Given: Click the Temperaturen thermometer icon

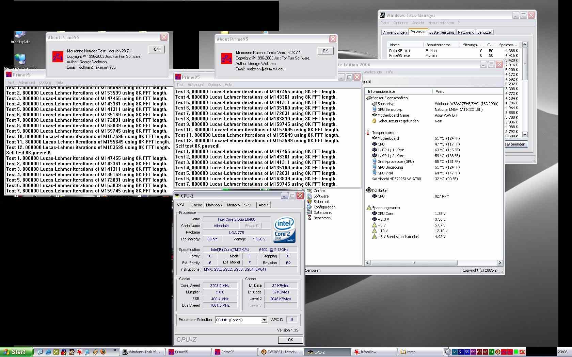Looking at the screenshot, I should (368, 133).
